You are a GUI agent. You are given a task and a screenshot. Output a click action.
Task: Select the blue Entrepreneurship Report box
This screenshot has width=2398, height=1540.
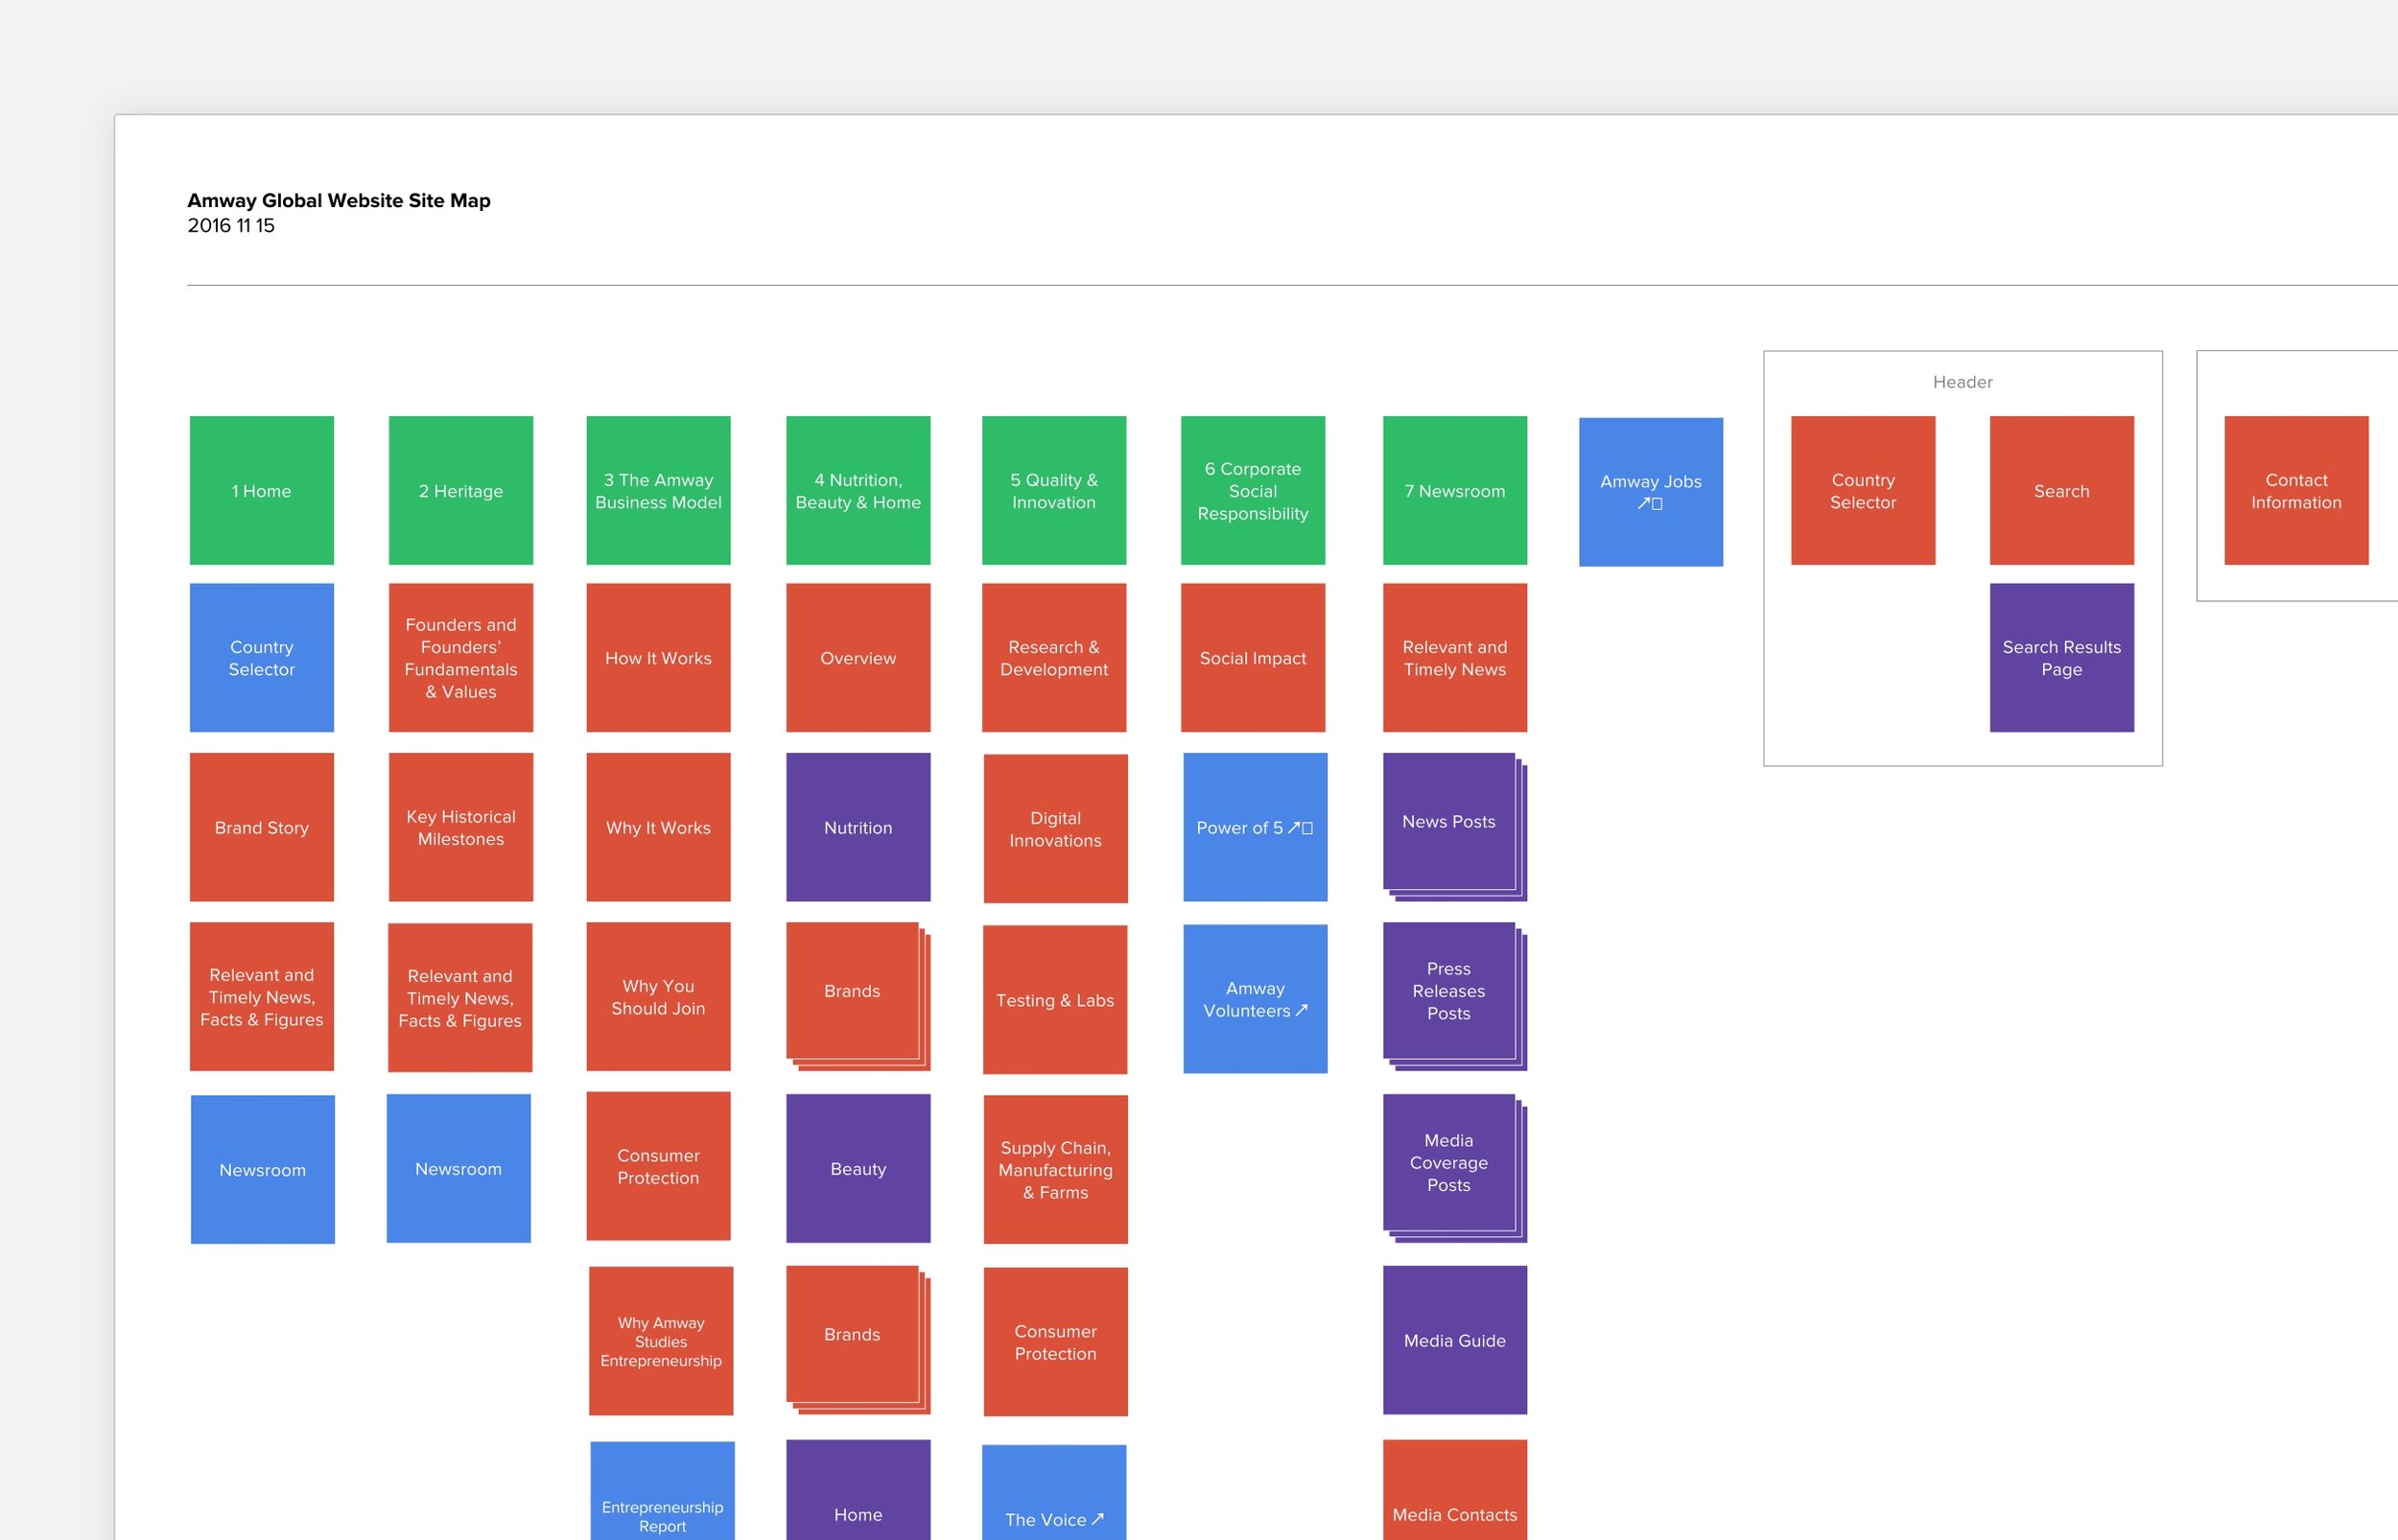pos(662,1493)
